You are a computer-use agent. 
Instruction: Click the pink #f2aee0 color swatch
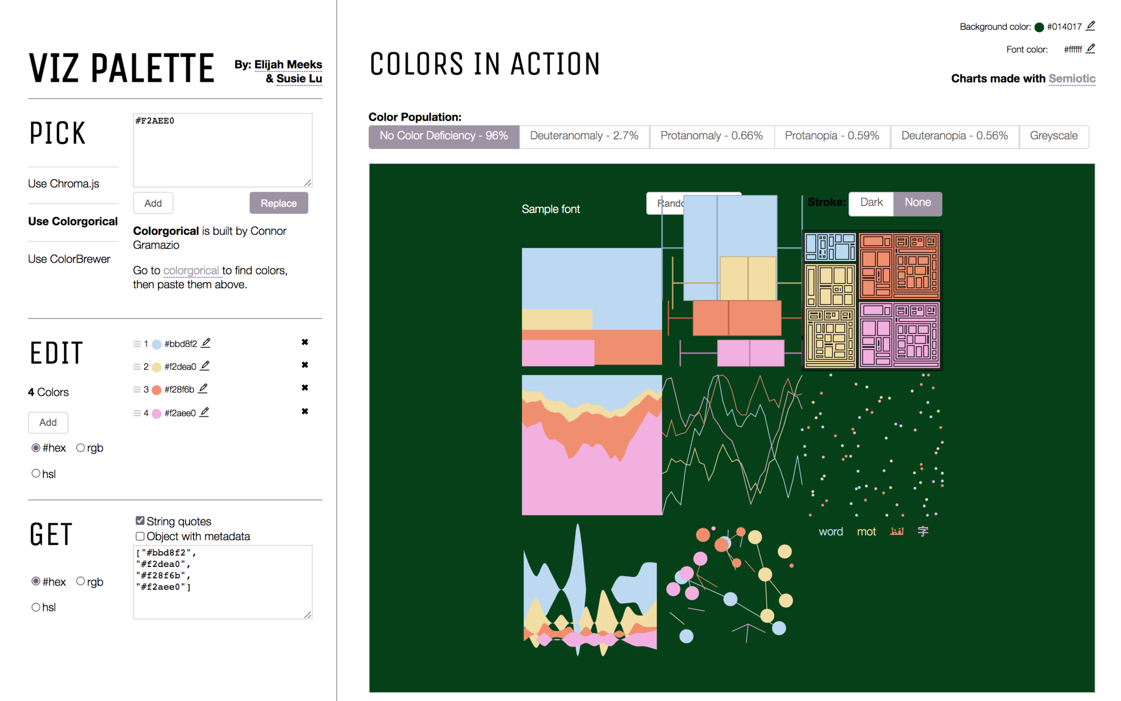click(156, 413)
